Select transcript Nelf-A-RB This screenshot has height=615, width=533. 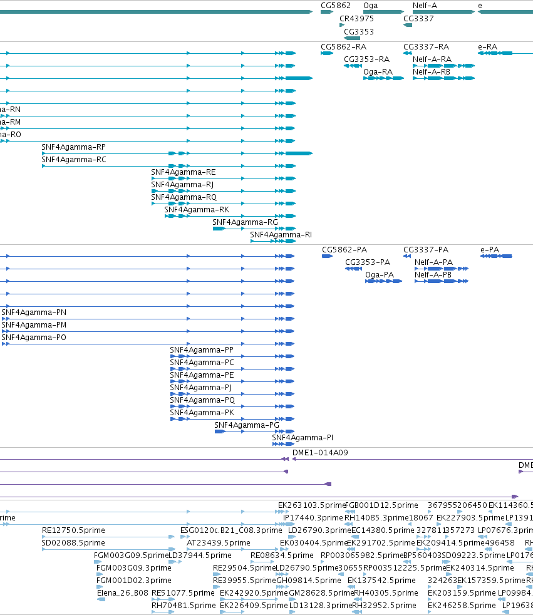(x=432, y=72)
